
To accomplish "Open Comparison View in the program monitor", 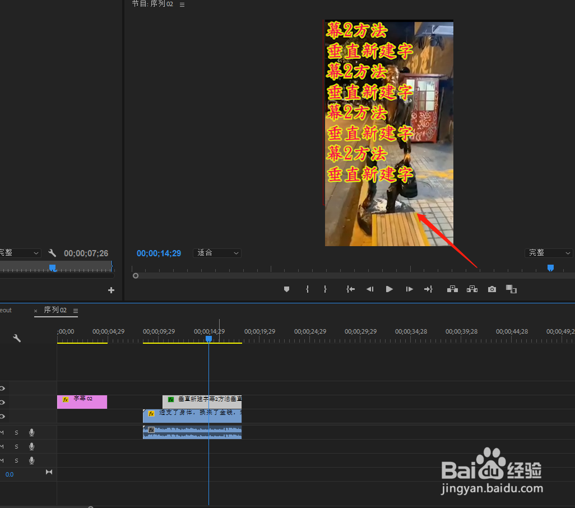I will coord(511,289).
